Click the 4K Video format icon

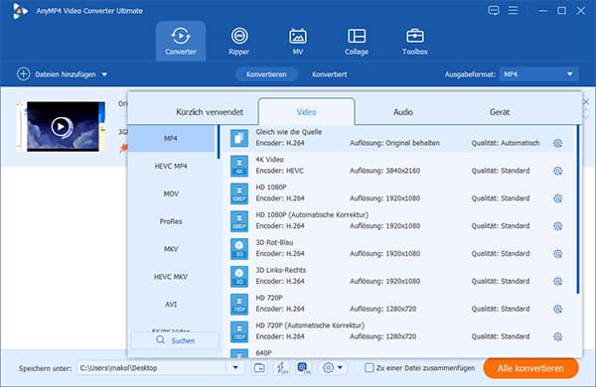239,166
